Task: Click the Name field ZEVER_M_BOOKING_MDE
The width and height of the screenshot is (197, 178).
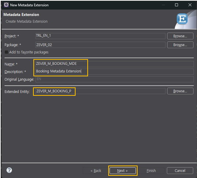Action: [114, 64]
